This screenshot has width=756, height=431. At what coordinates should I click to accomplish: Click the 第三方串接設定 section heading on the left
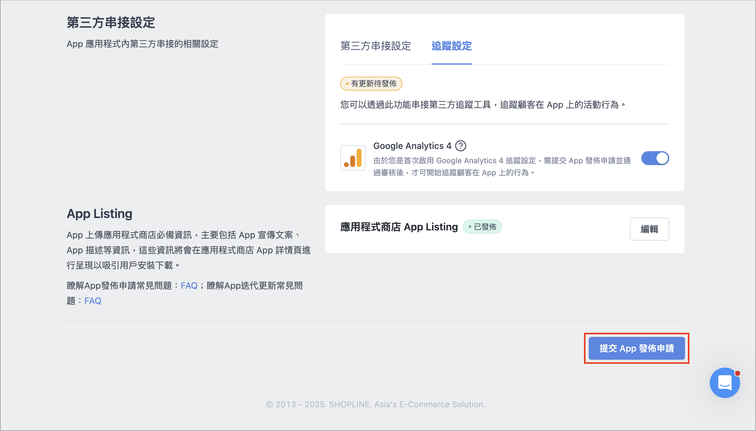click(x=111, y=23)
